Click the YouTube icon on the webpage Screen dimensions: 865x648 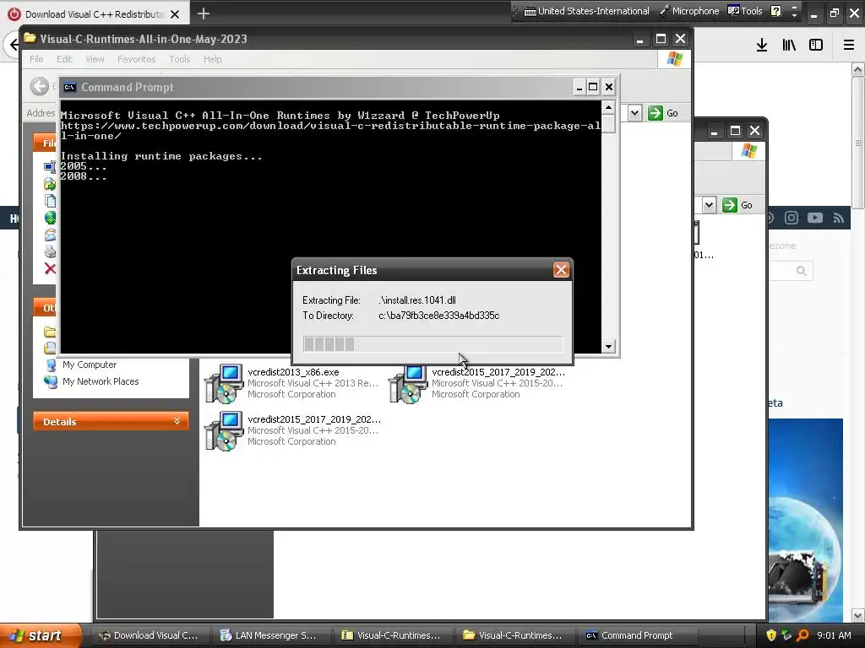pyautogui.click(x=815, y=218)
